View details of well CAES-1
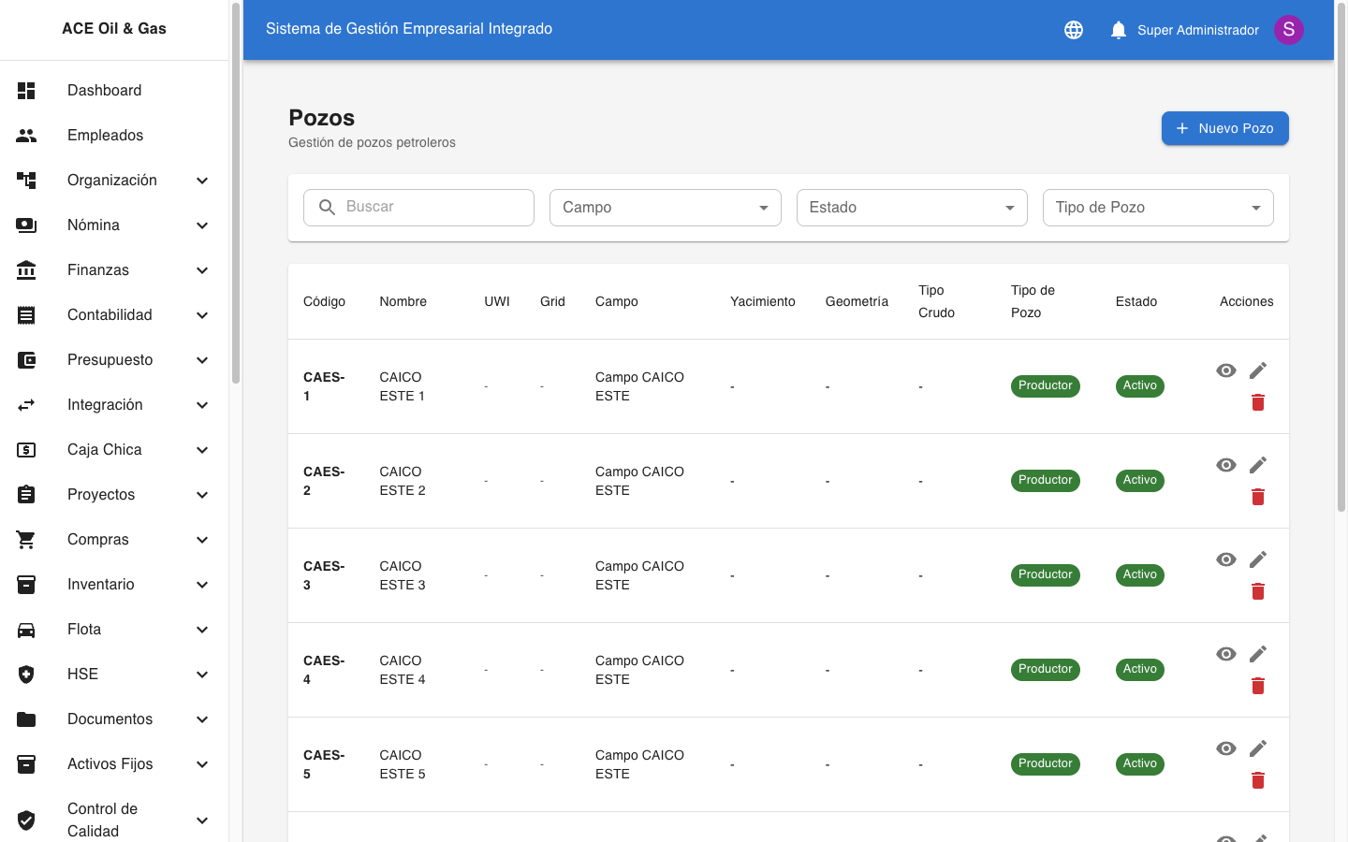The width and height of the screenshot is (1348, 842). [x=1225, y=370]
